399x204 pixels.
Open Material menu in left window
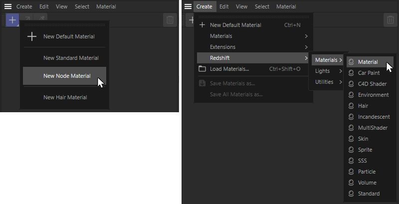click(106, 6)
